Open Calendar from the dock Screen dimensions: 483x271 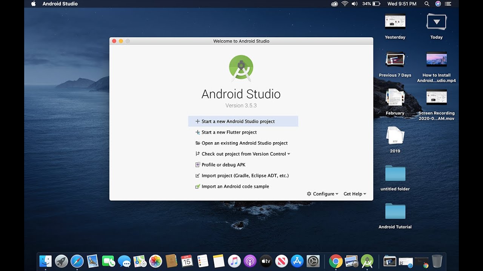coord(187,261)
